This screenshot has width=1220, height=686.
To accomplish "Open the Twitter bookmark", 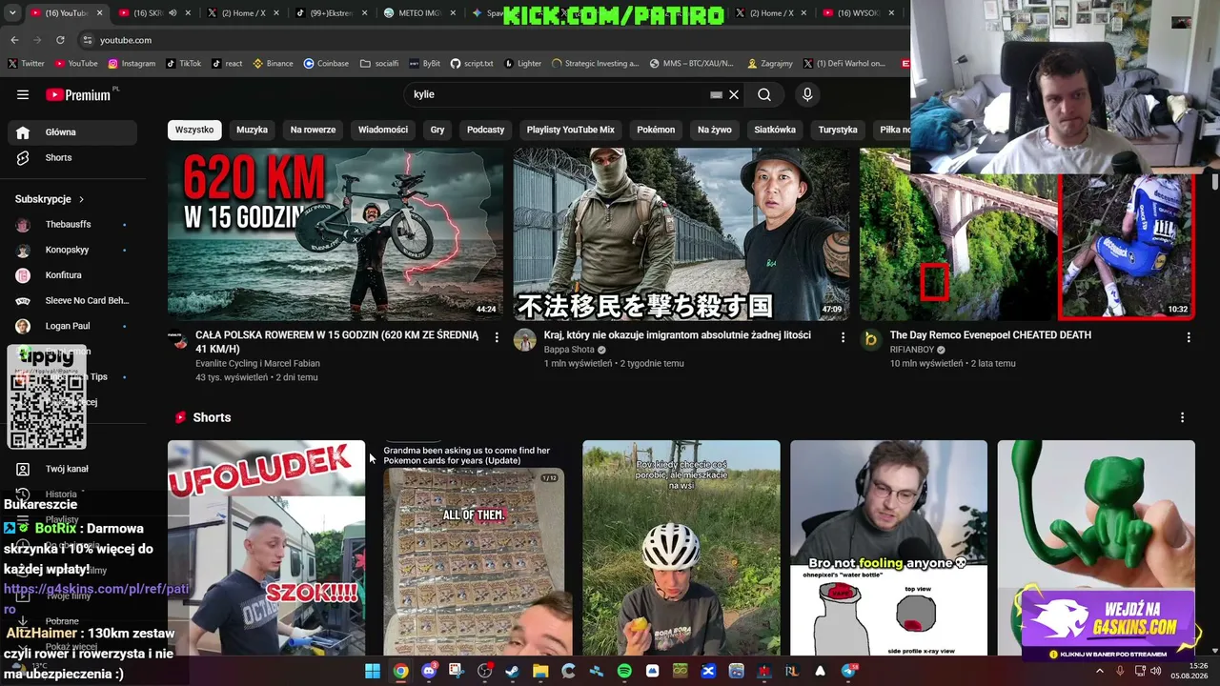I will [27, 64].
